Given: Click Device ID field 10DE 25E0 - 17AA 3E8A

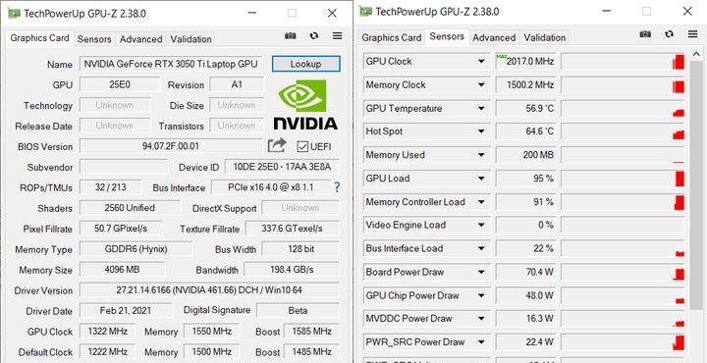Looking at the screenshot, I should [282, 167].
